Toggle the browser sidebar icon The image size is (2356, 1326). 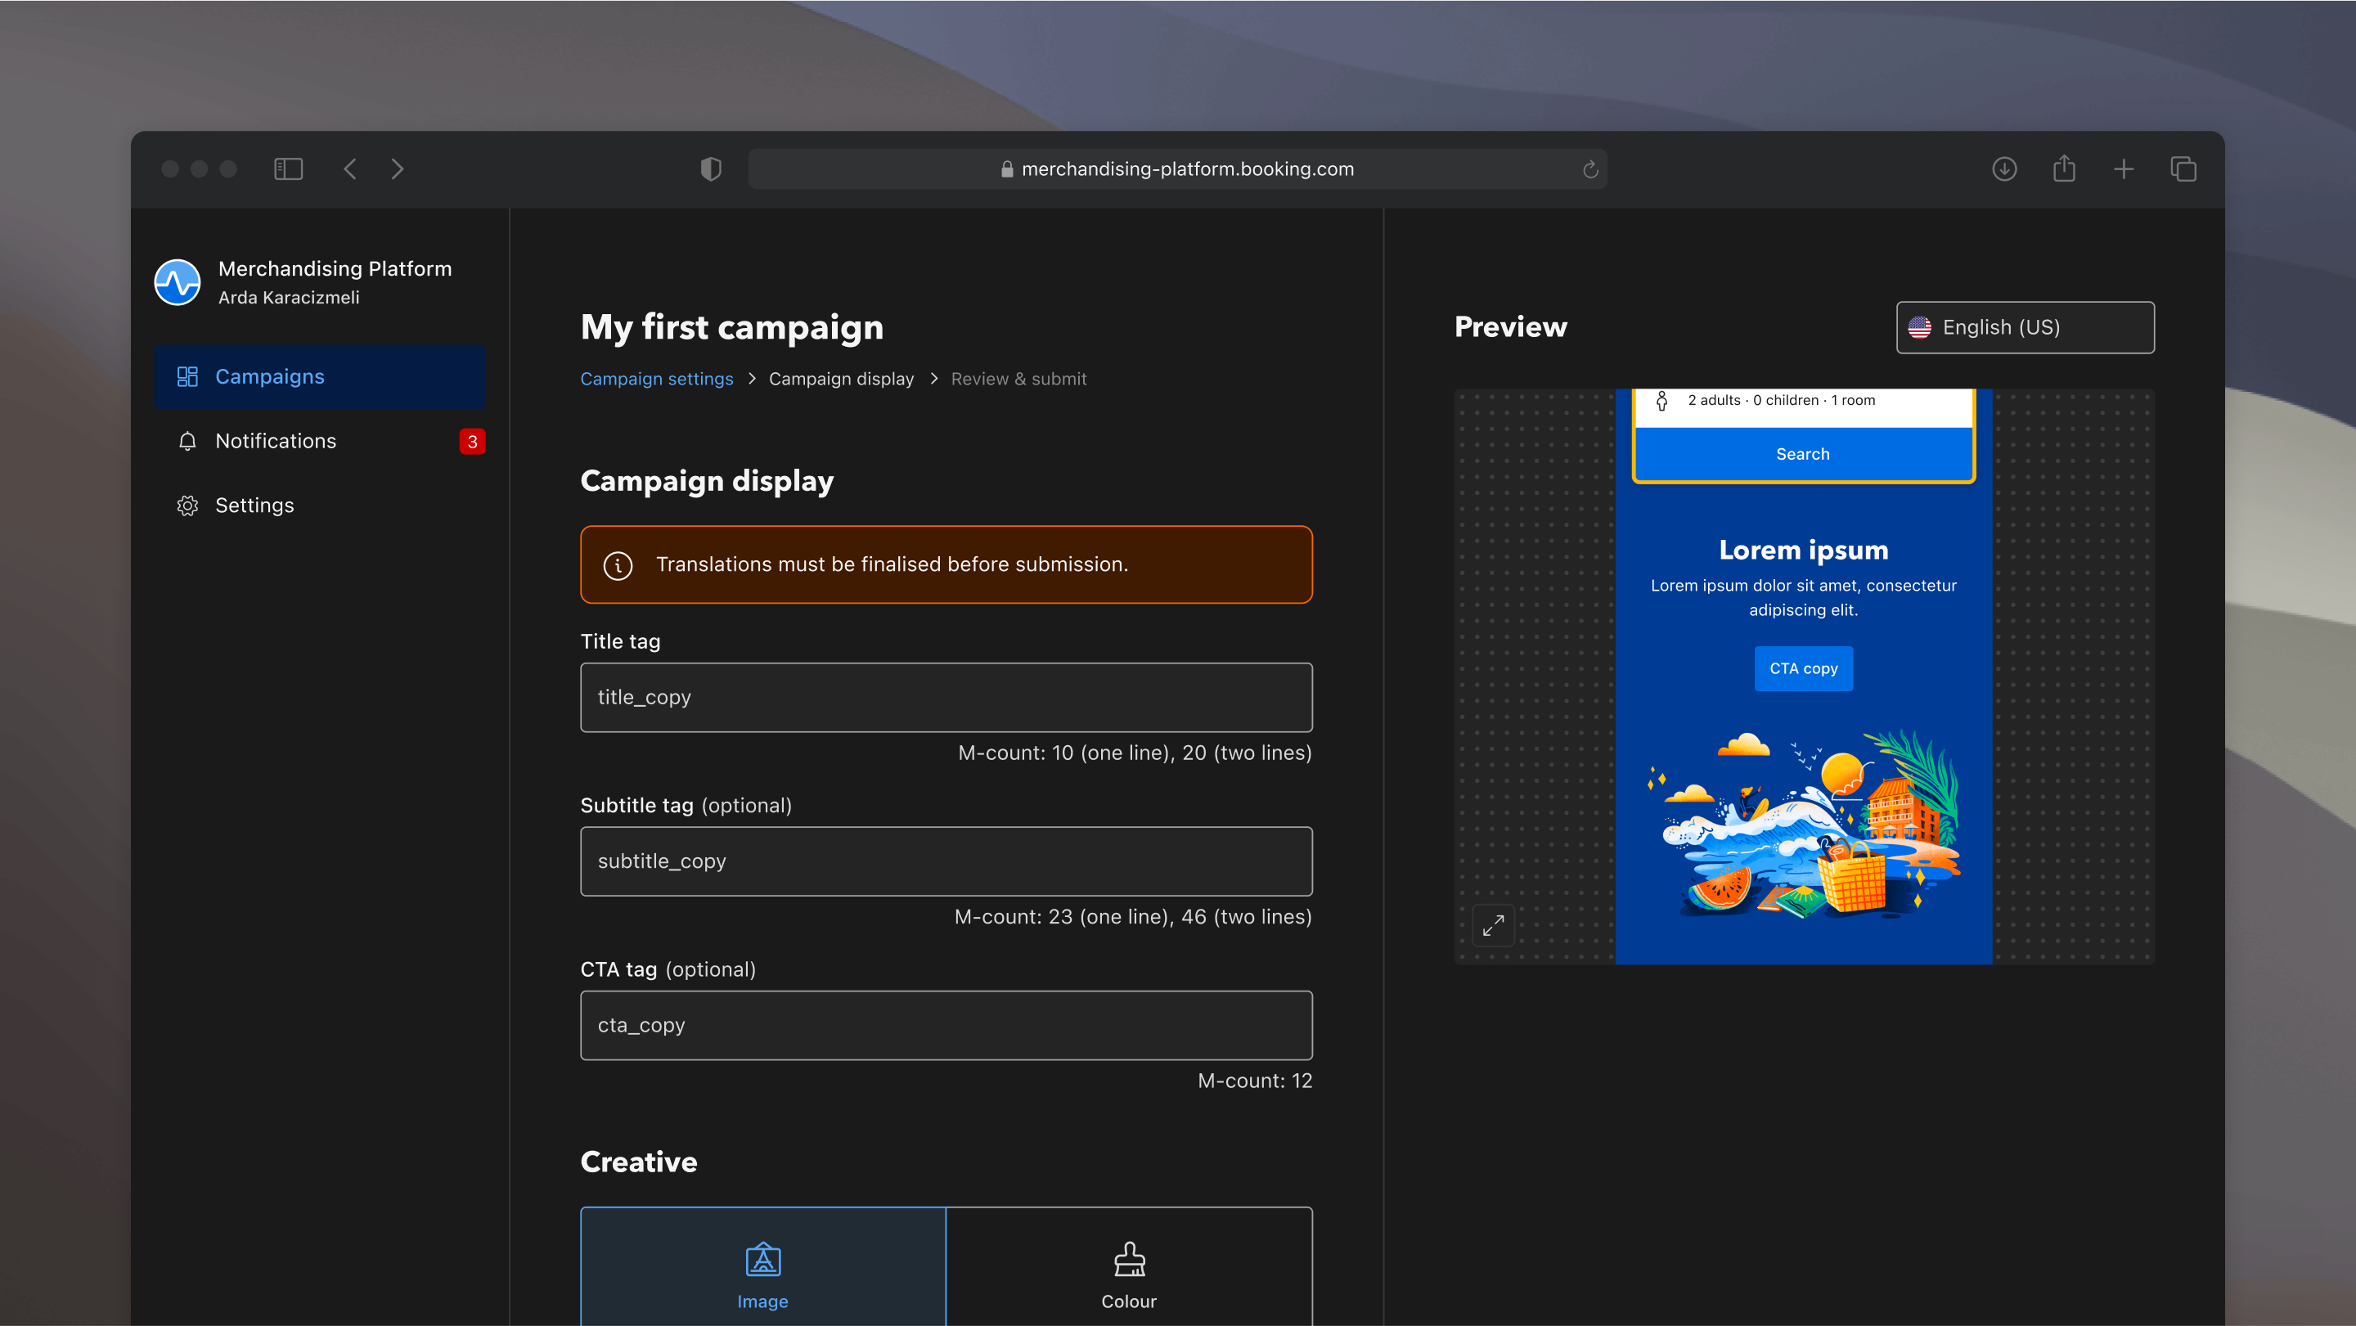tap(288, 169)
